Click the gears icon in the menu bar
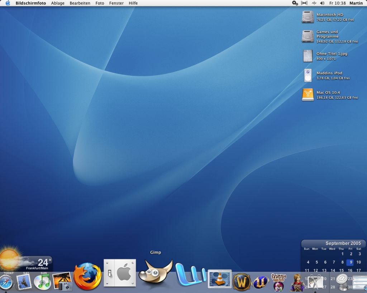 (295, 3)
